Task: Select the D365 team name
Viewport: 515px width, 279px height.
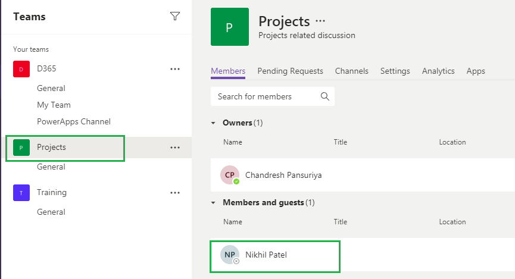Action: click(x=46, y=68)
